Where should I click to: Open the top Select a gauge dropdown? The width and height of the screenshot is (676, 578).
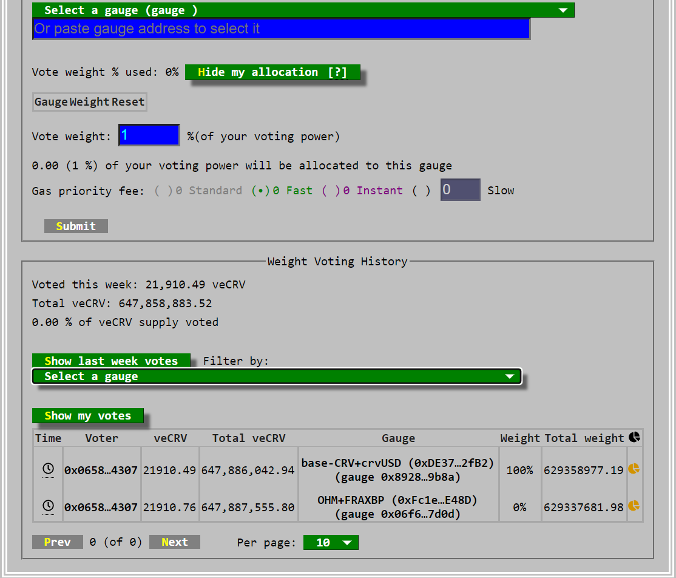303,10
